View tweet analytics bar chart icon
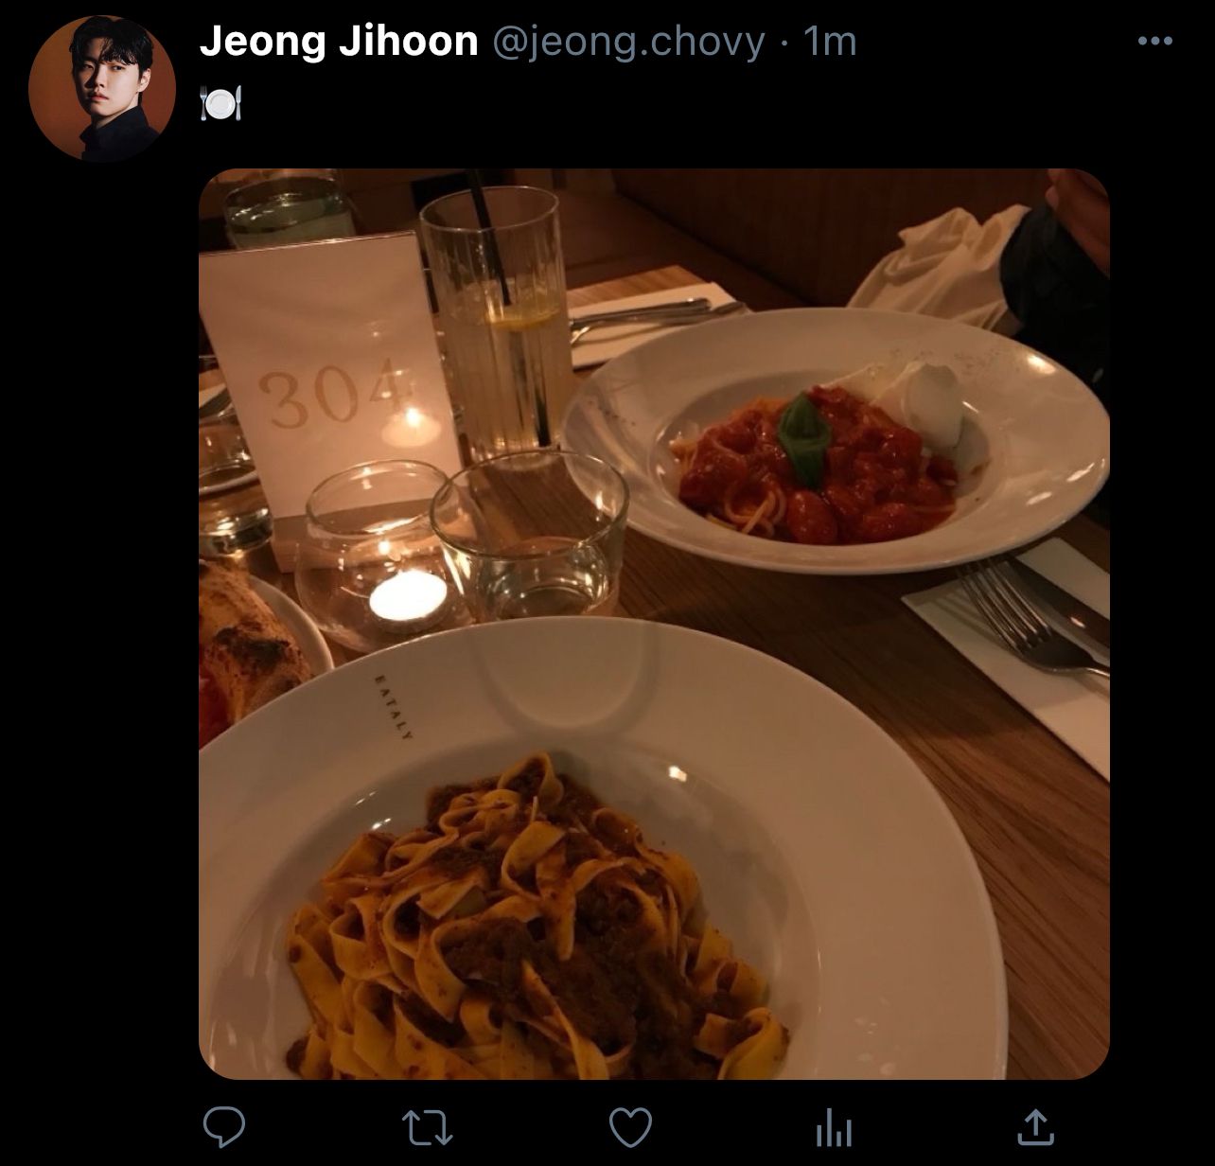This screenshot has width=1215, height=1166. tap(834, 1128)
